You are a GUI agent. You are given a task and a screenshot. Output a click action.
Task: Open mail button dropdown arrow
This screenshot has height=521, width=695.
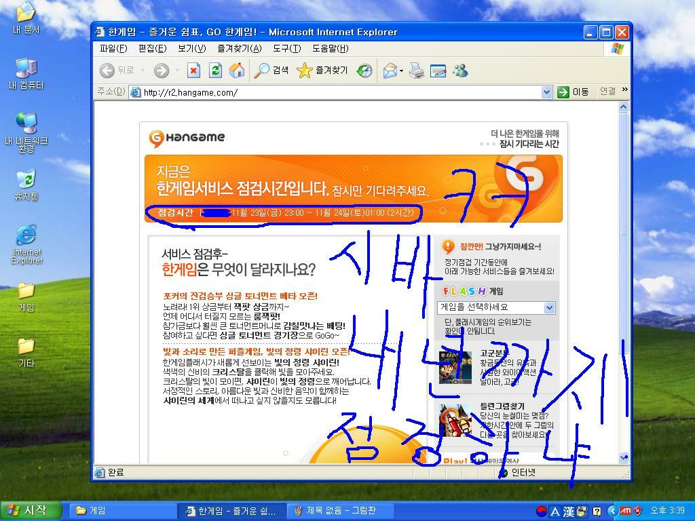pyautogui.click(x=401, y=71)
